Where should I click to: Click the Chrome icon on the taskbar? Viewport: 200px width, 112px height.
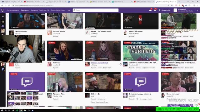point(21,110)
